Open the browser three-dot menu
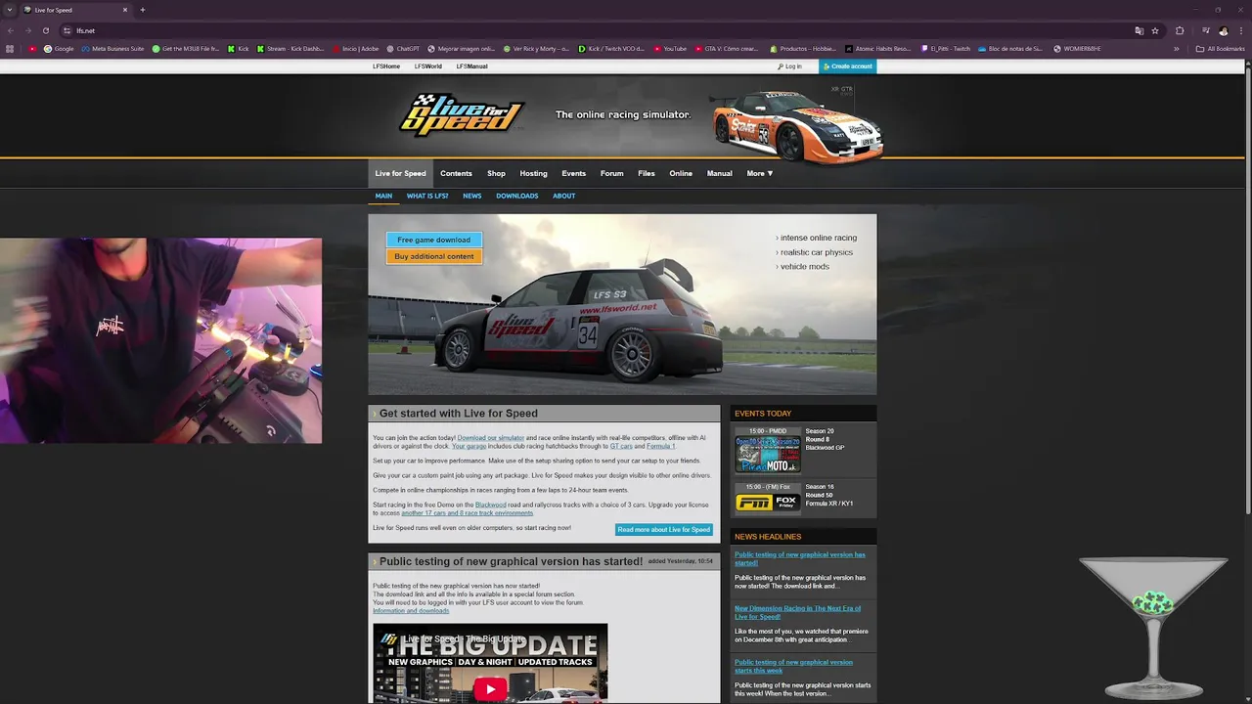 tap(1241, 30)
